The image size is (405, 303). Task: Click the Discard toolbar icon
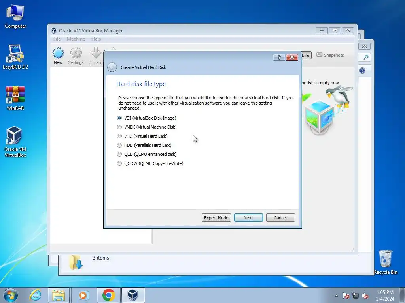(x=96, y=56)
